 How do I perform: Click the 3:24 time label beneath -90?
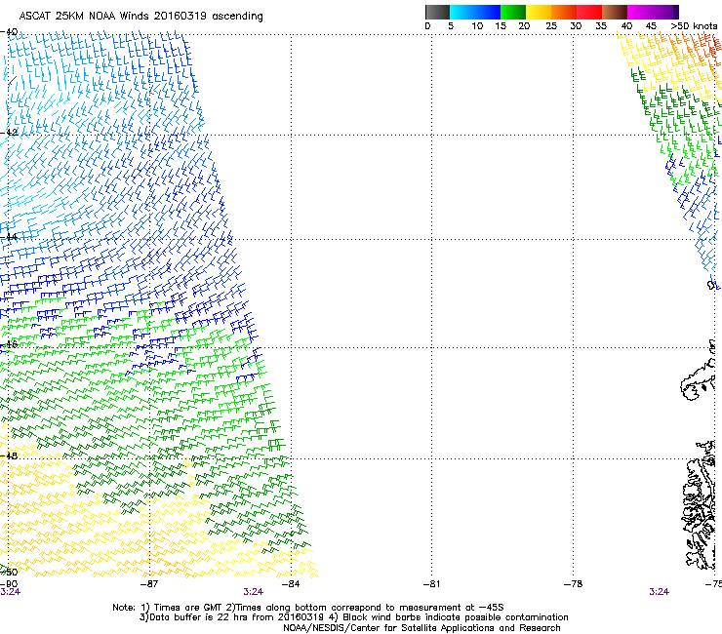click(10, 592)
